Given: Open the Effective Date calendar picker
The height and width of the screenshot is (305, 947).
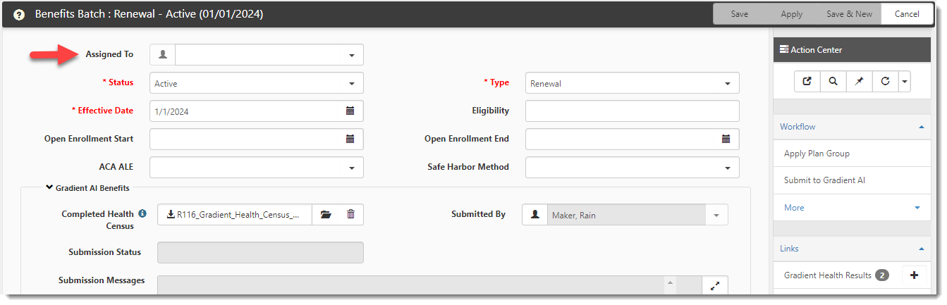Looking at the screenshot, I should click(x=350, y=111).
